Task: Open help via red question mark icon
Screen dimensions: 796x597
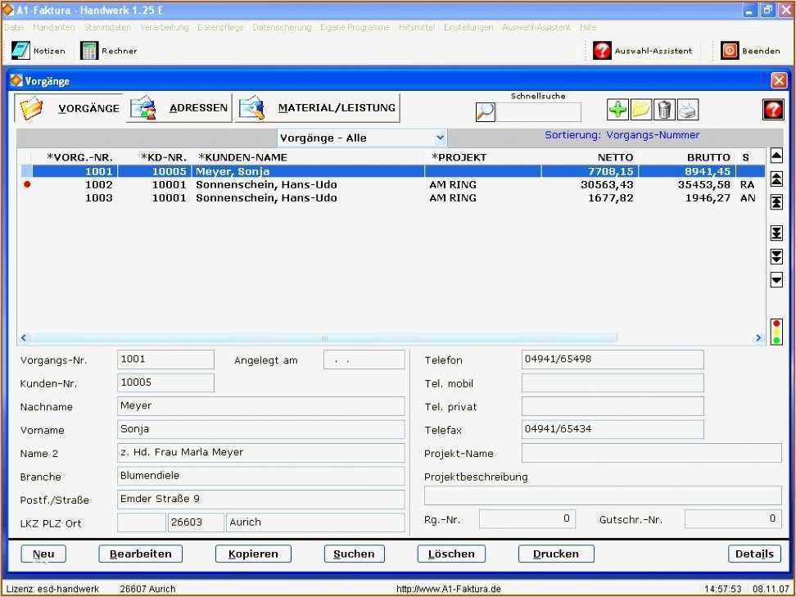Action: click(x=772, y=110)
